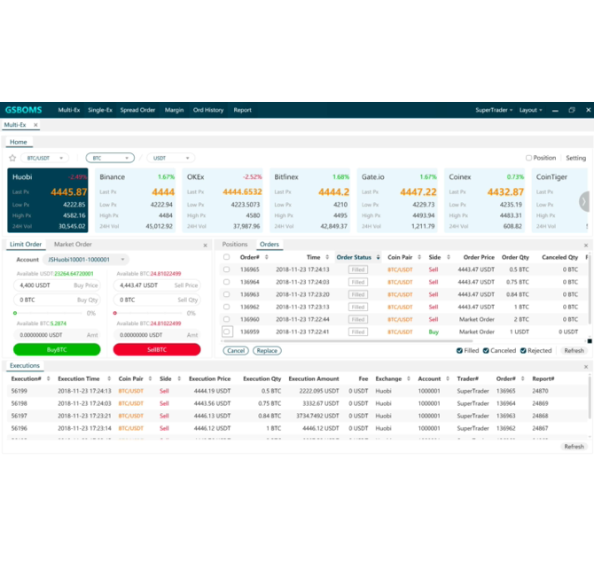Screen dimensions: 594x577
Task: Select the Binance exchange card
Action: click(x=136, y=201)
